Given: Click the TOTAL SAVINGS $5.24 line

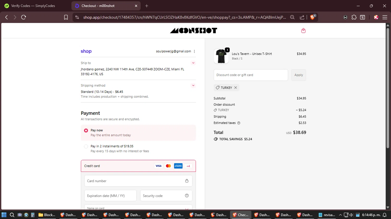Looking at the screenshot, I should [x=233, y=139].
